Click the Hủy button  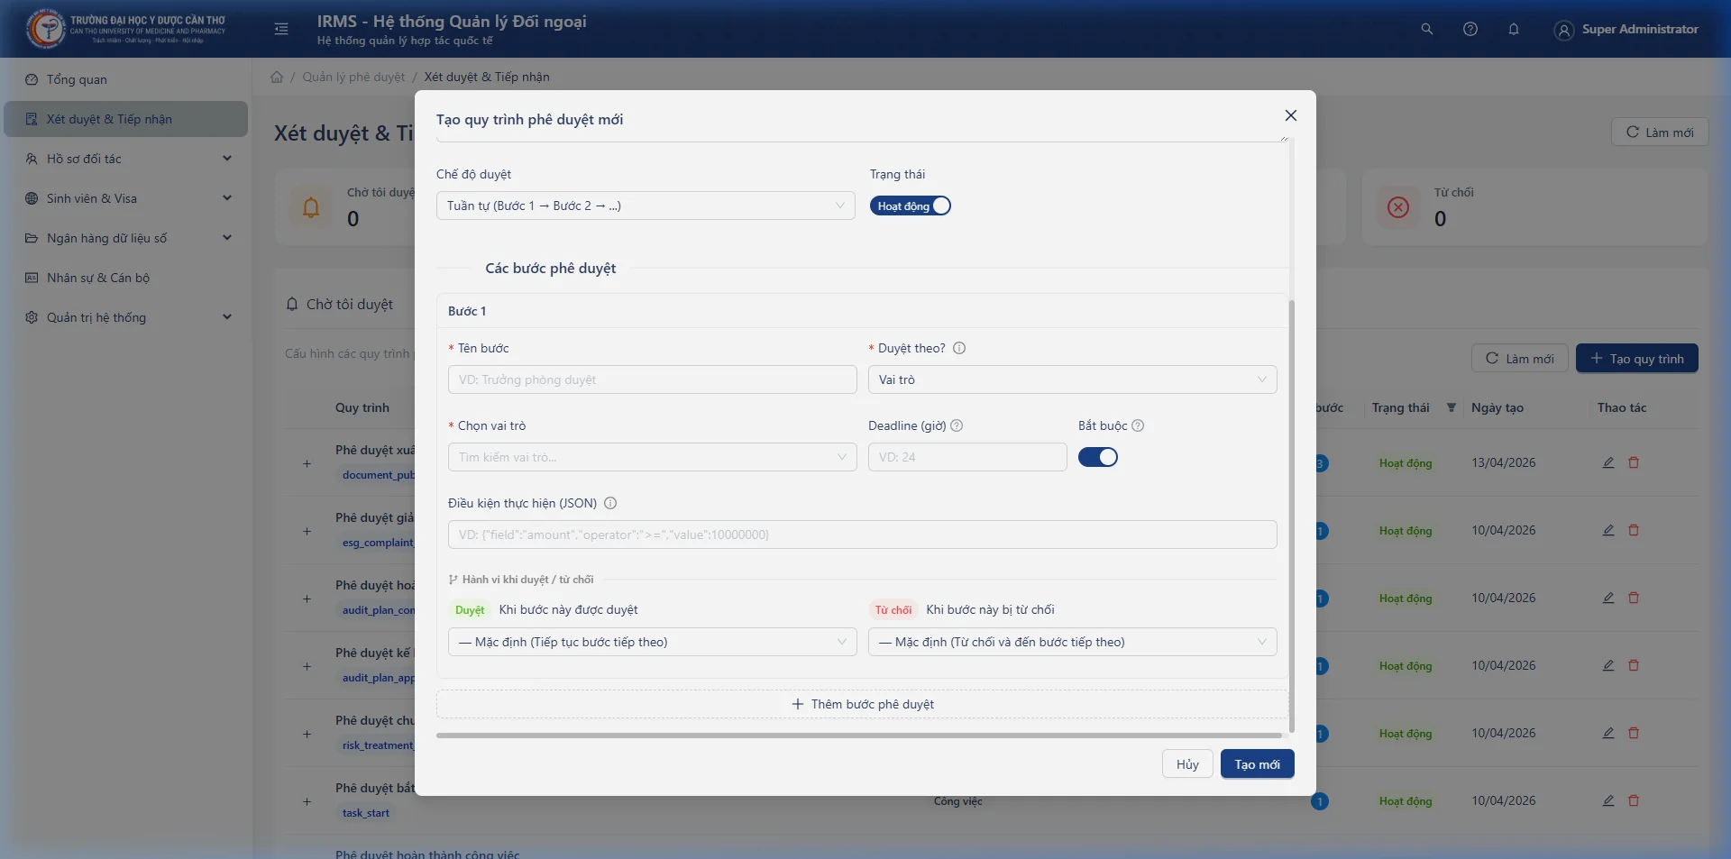point(1187,764)
